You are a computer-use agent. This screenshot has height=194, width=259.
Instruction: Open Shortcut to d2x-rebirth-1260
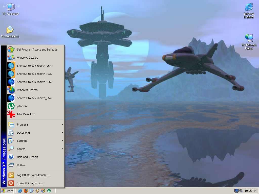(34, 82)
